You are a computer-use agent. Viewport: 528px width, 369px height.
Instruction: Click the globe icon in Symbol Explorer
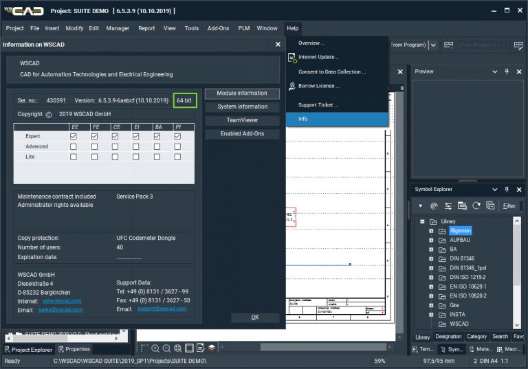tap(434, 205)
